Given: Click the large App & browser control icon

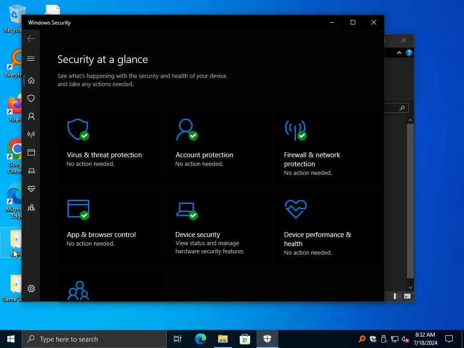Looking at the screenshot, I should (x=78, y=209).
